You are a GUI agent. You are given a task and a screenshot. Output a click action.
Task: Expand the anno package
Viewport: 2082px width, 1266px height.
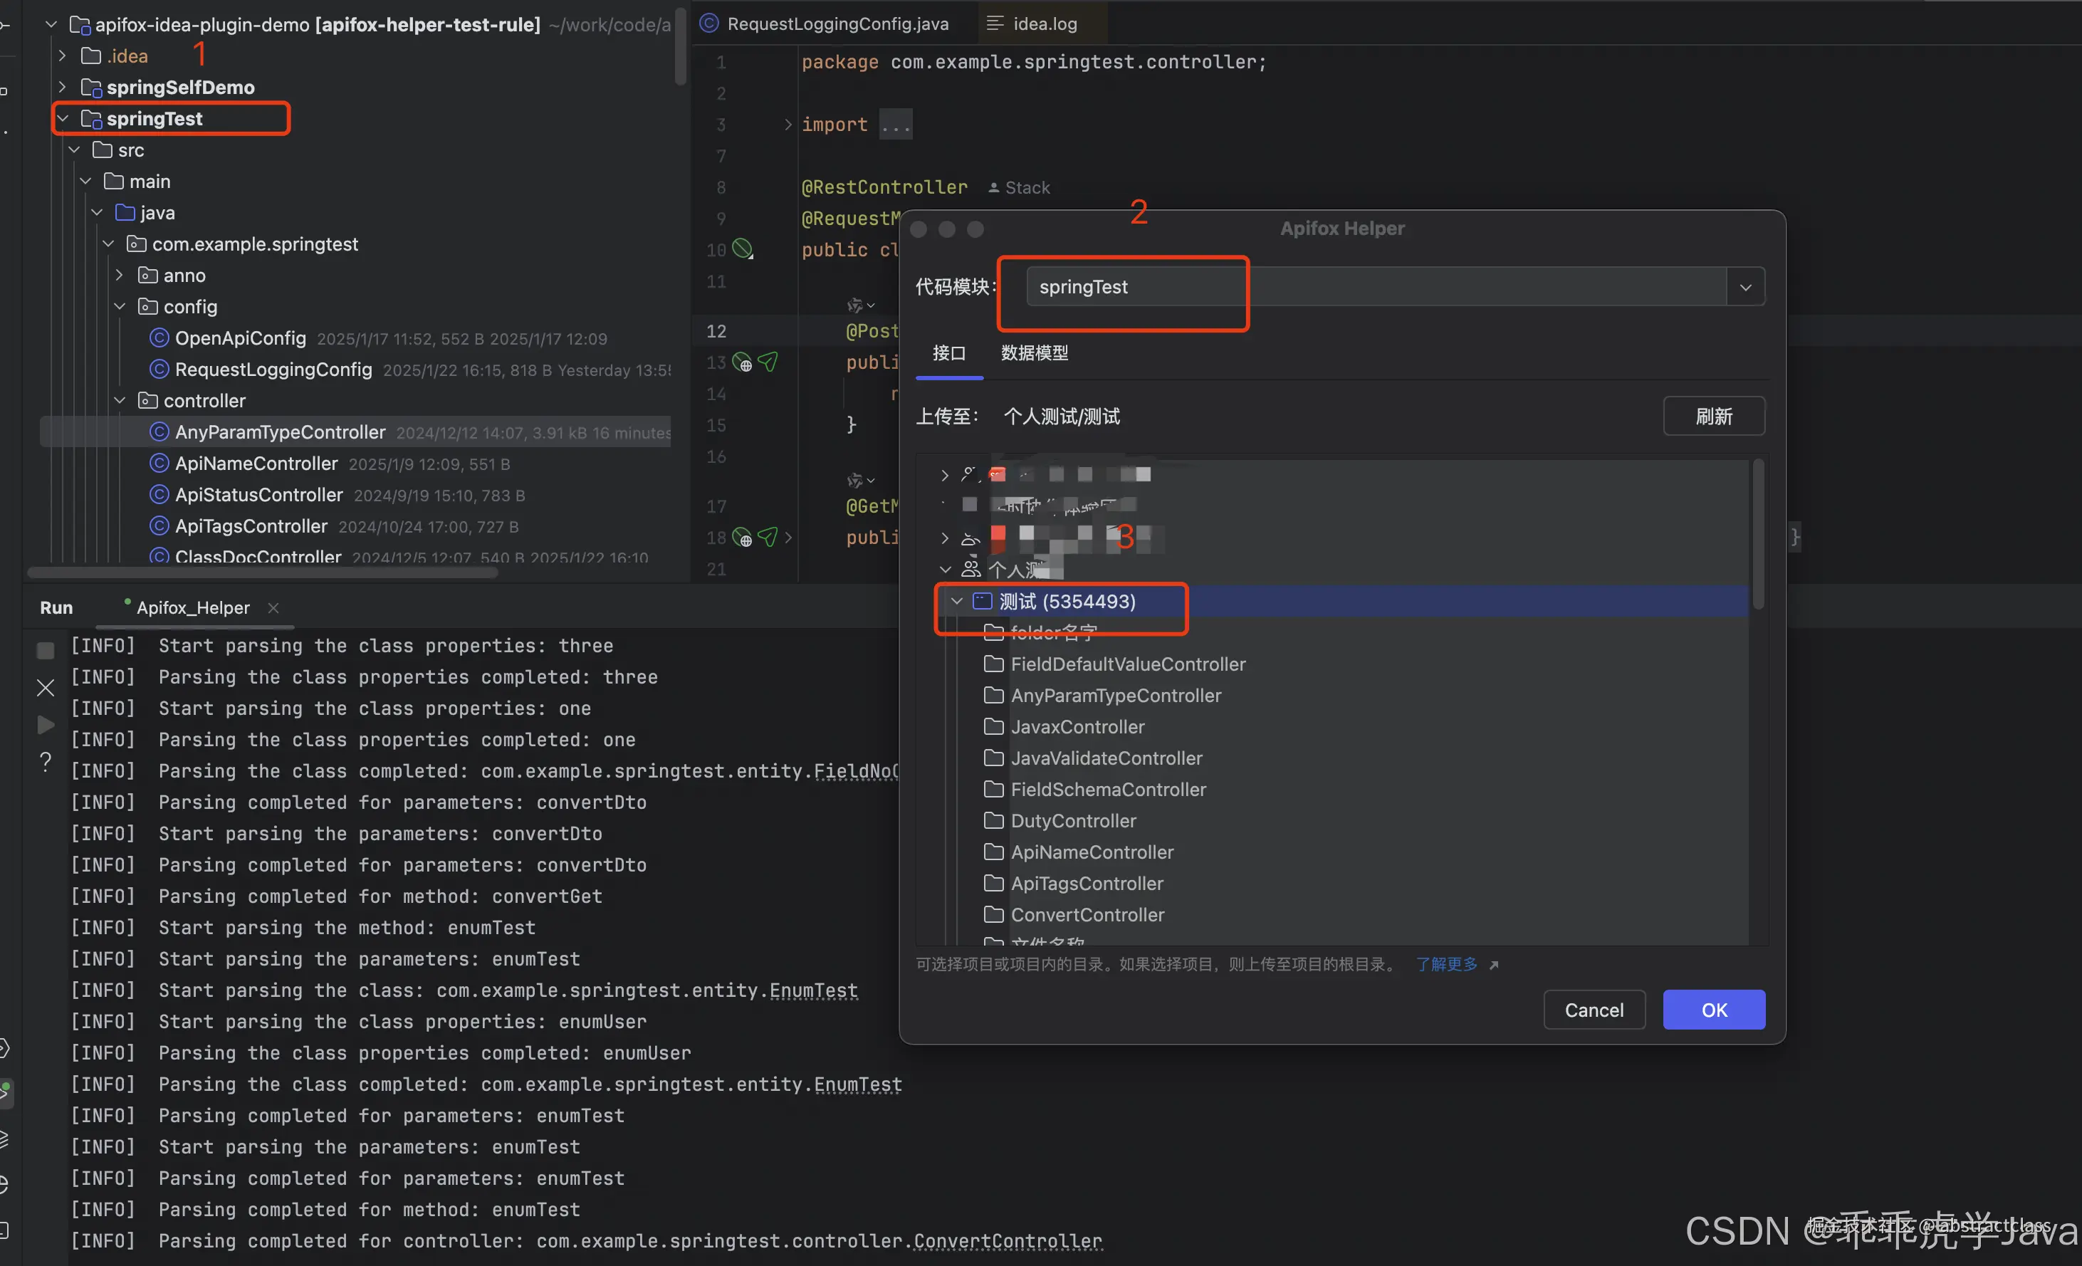119,276
